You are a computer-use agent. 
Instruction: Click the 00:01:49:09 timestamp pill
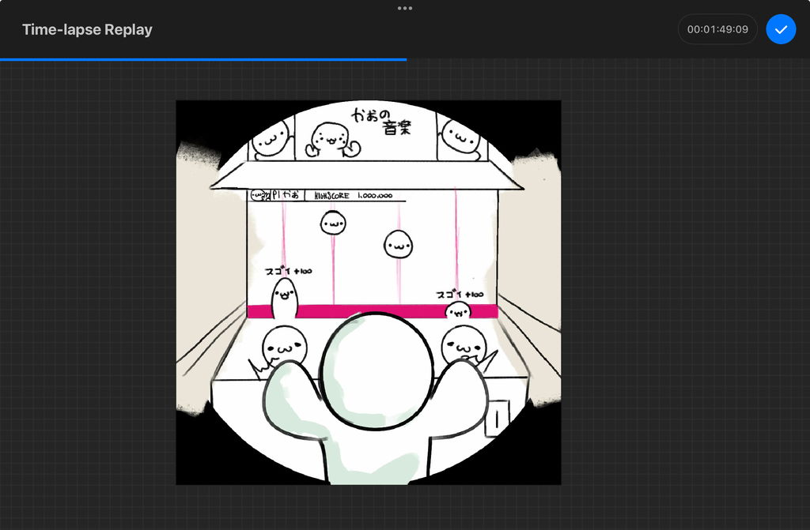click(x=717, y=29)
